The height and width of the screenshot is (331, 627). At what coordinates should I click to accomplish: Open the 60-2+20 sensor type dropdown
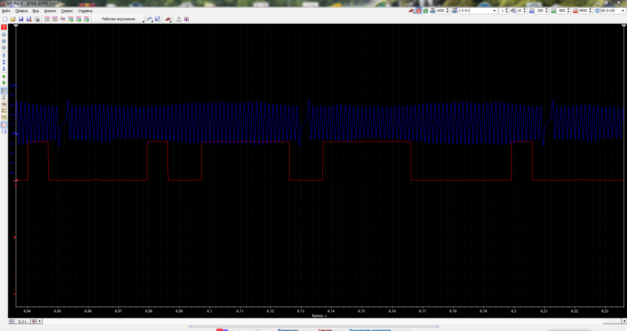pyautogui.click(x=622, y=11)
